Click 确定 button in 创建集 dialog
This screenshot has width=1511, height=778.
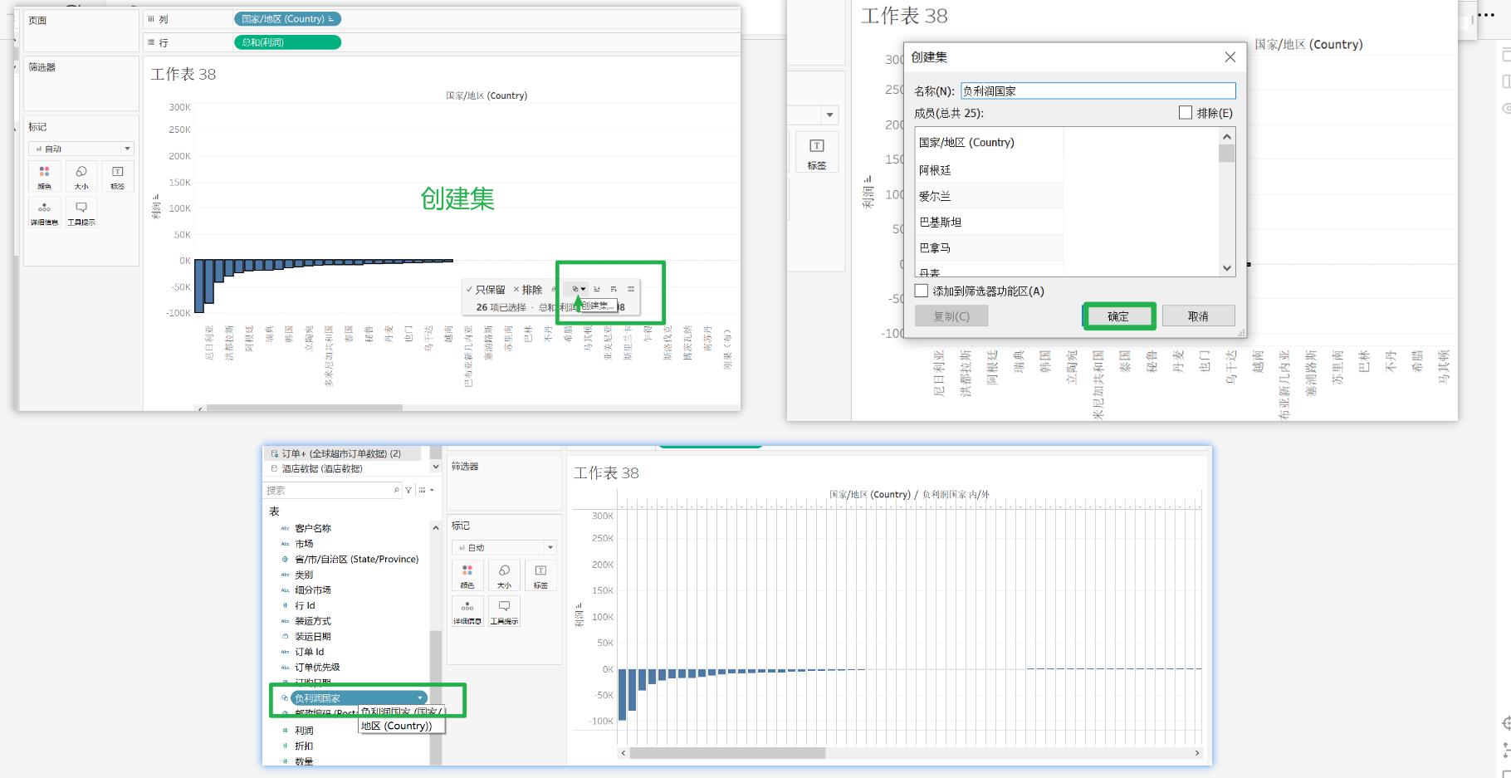coord(1118,316)
